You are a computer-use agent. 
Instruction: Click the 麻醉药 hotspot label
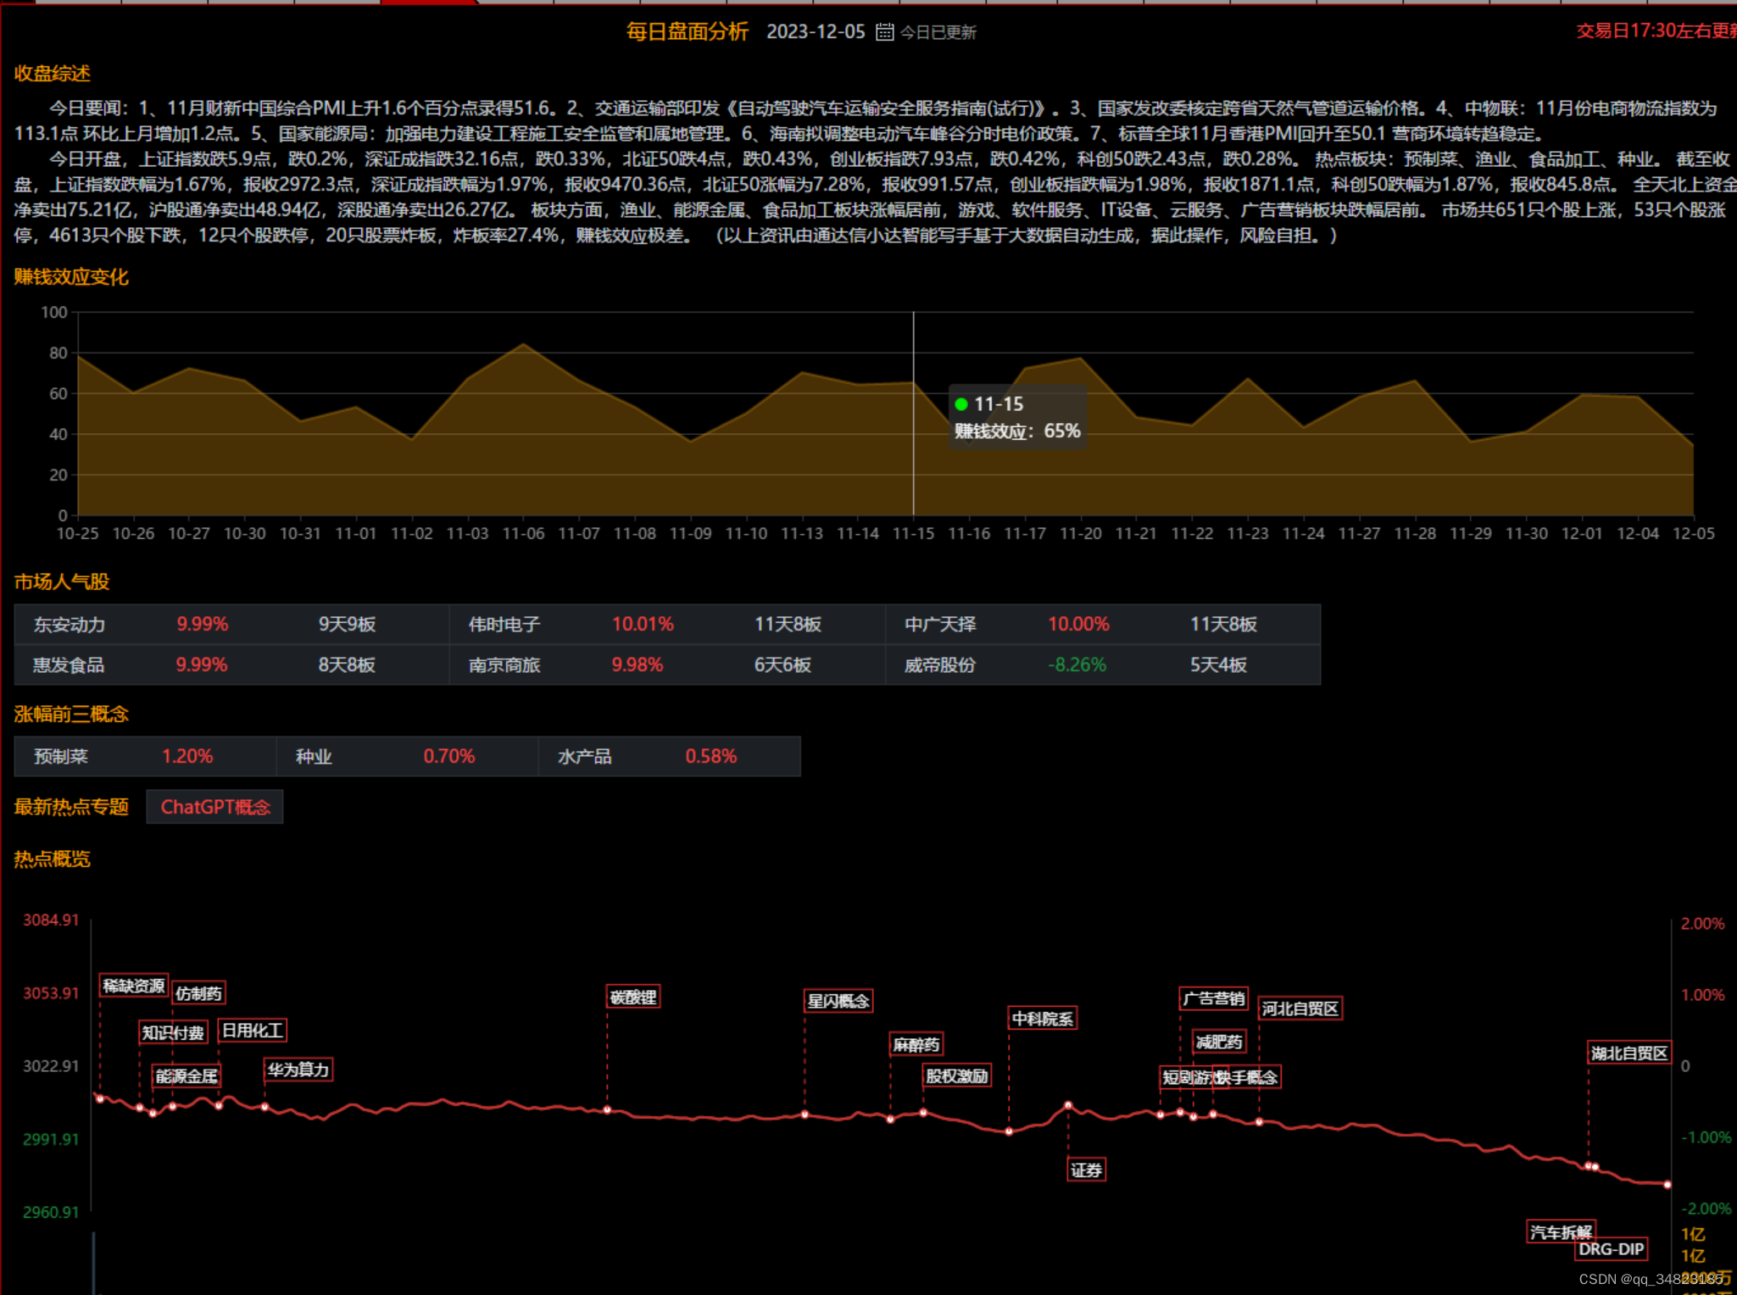(x=916, y=1045)
